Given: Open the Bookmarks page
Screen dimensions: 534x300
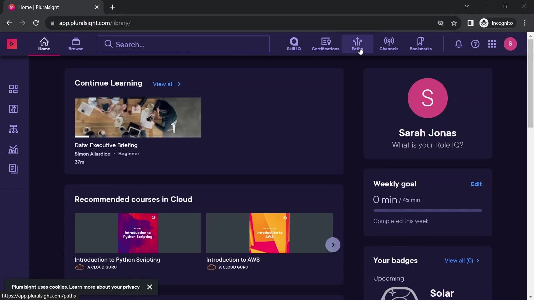Looking at the screenshot, I should pyautogui.click(x=421, y=44).
